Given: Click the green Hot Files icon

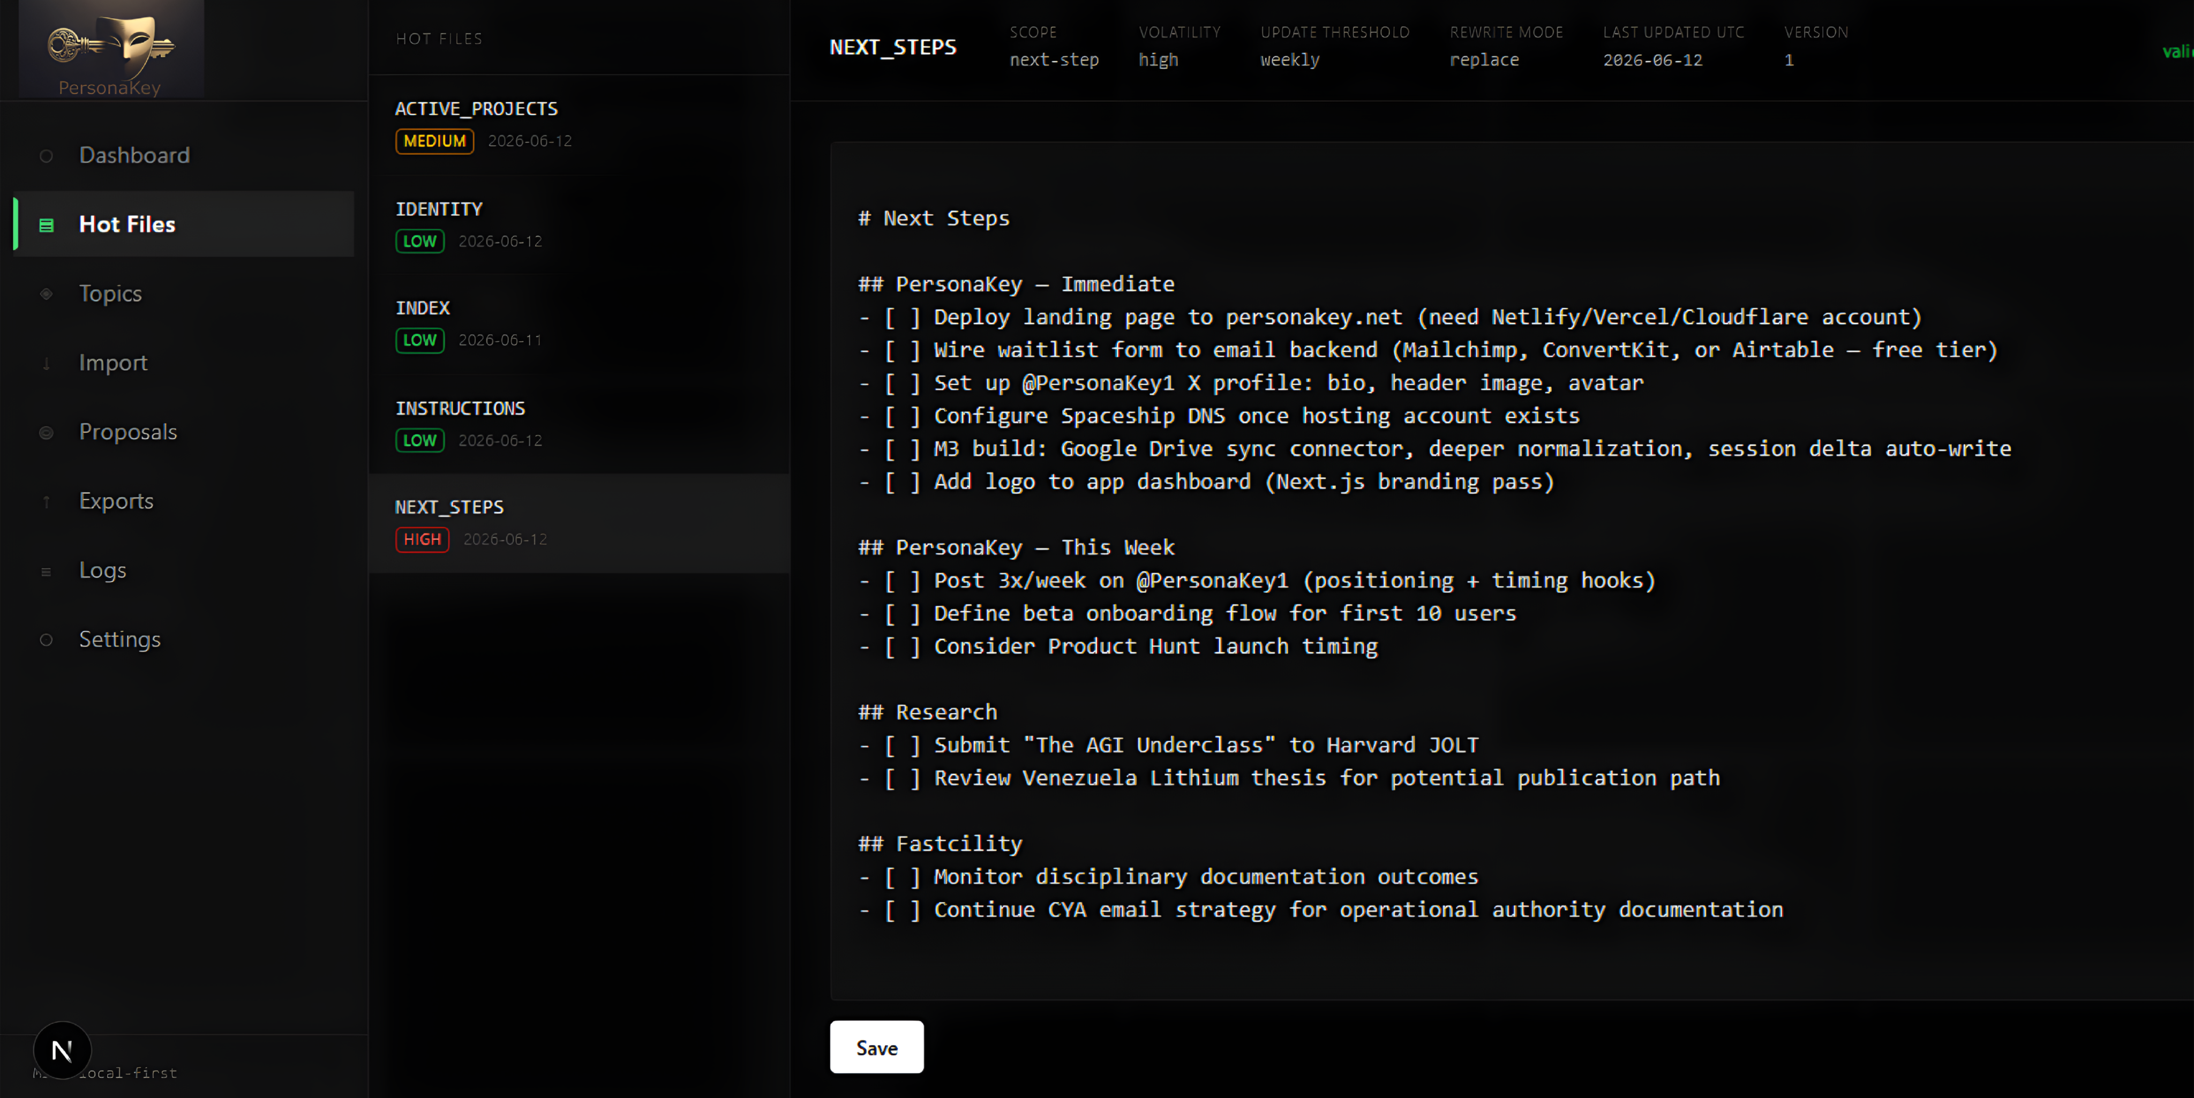Looking at the screenshot, I should tap(46, 225).
